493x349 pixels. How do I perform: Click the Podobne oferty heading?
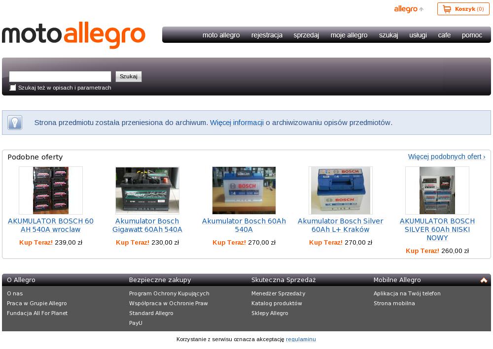(35, 157)
